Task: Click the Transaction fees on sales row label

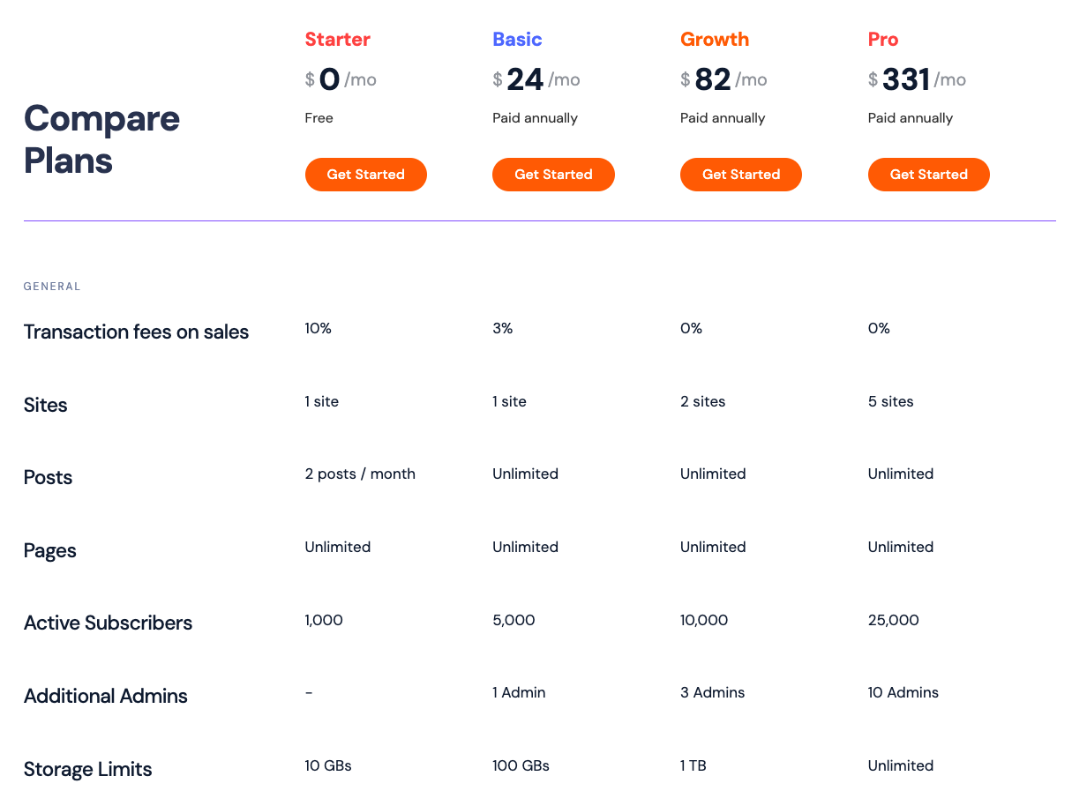Action: point(136,332)
